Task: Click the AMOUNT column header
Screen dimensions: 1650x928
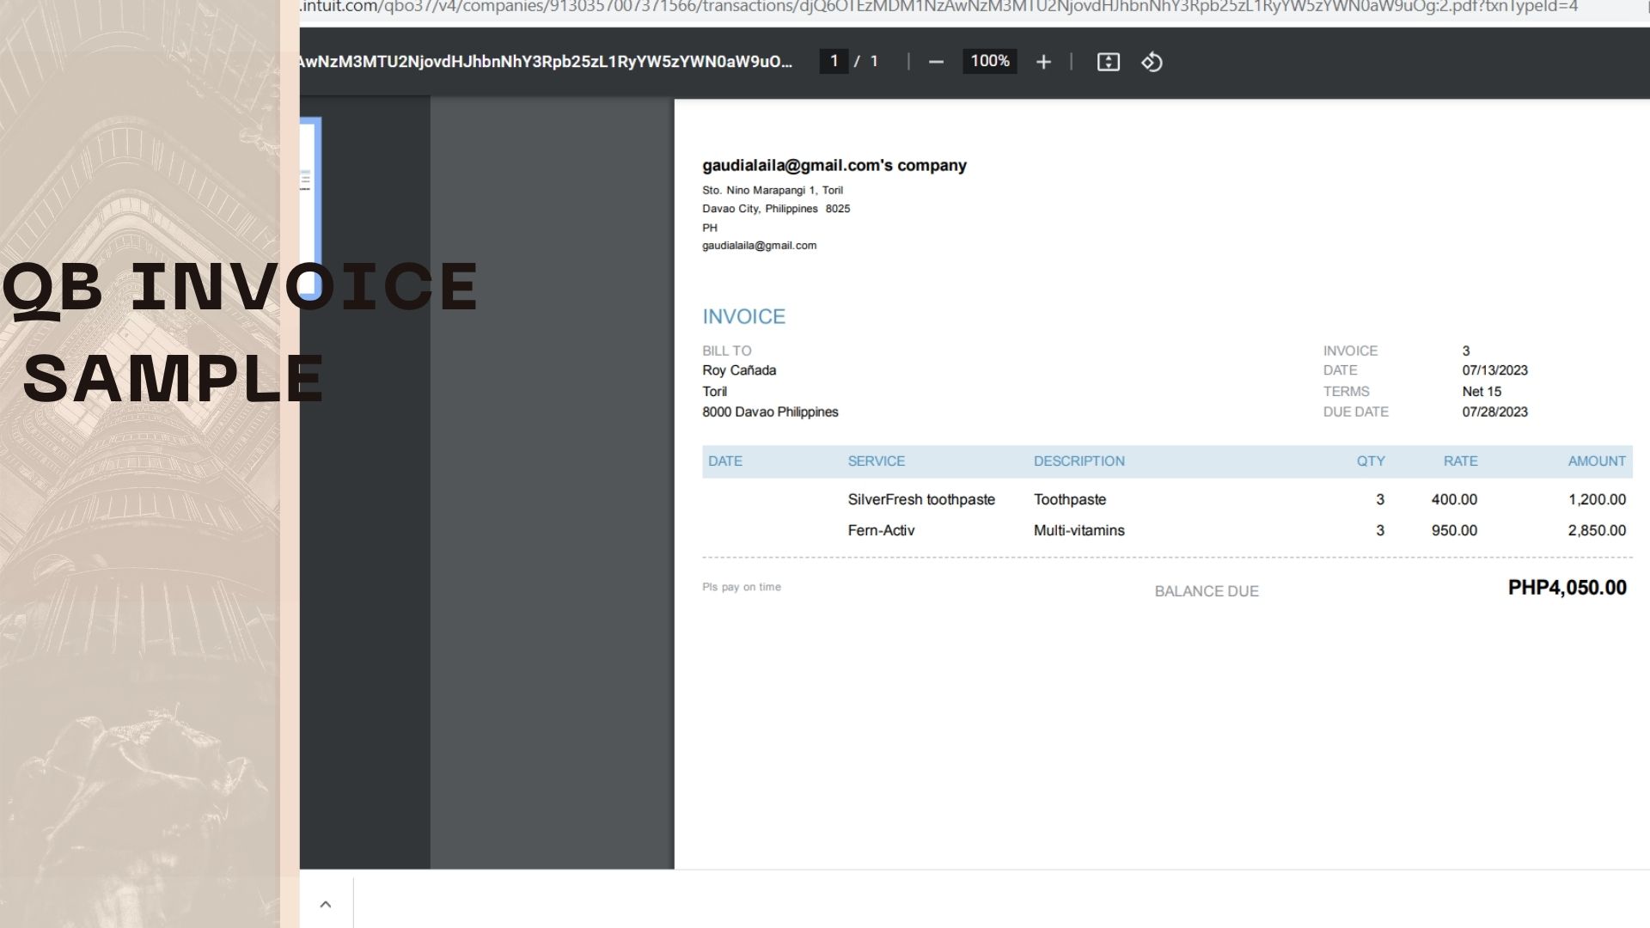Action: click(x=1596, y=461)
